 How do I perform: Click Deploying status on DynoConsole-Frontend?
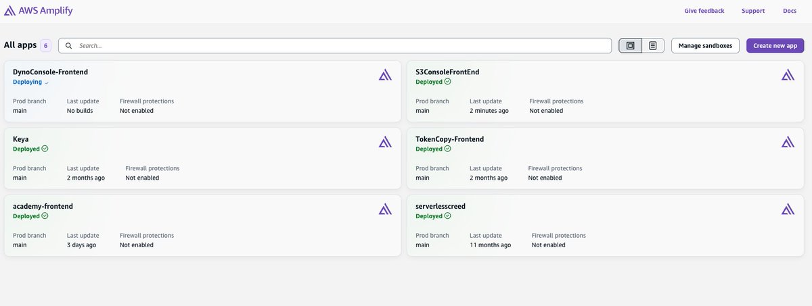27,82
